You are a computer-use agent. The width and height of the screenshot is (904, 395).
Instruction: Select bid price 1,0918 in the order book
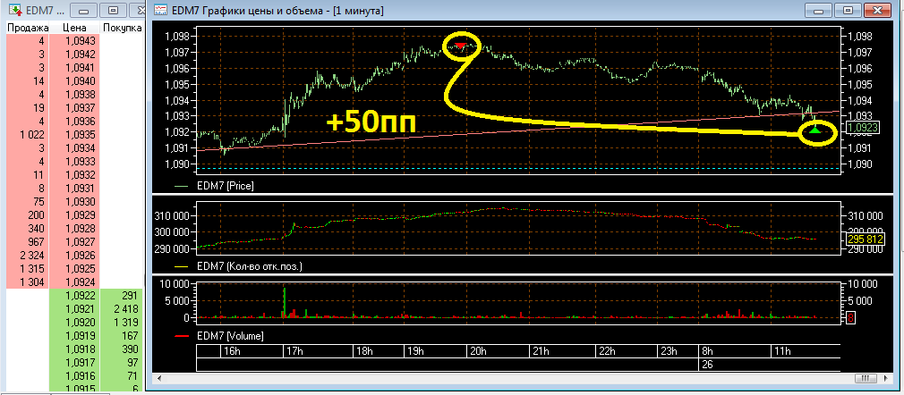(x=74, y=349)
